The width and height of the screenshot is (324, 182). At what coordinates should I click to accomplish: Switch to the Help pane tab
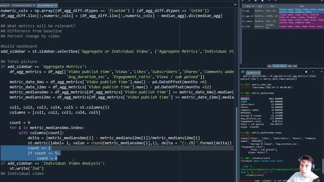269,66
